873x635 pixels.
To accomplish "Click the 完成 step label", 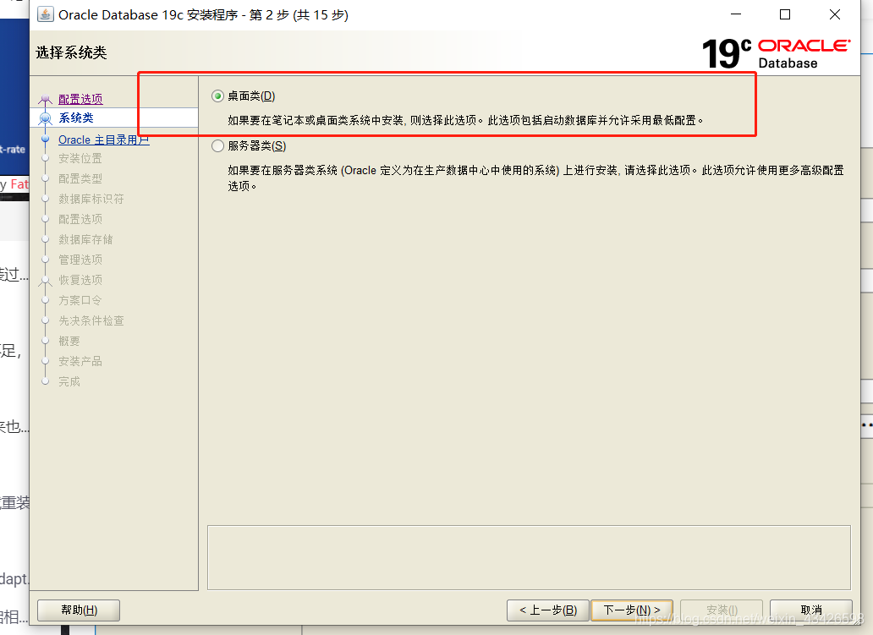I will click(x=69, y=382).
